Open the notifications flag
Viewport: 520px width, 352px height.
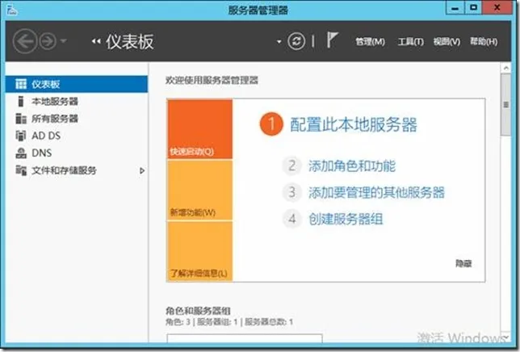click(x=333, y=40)
